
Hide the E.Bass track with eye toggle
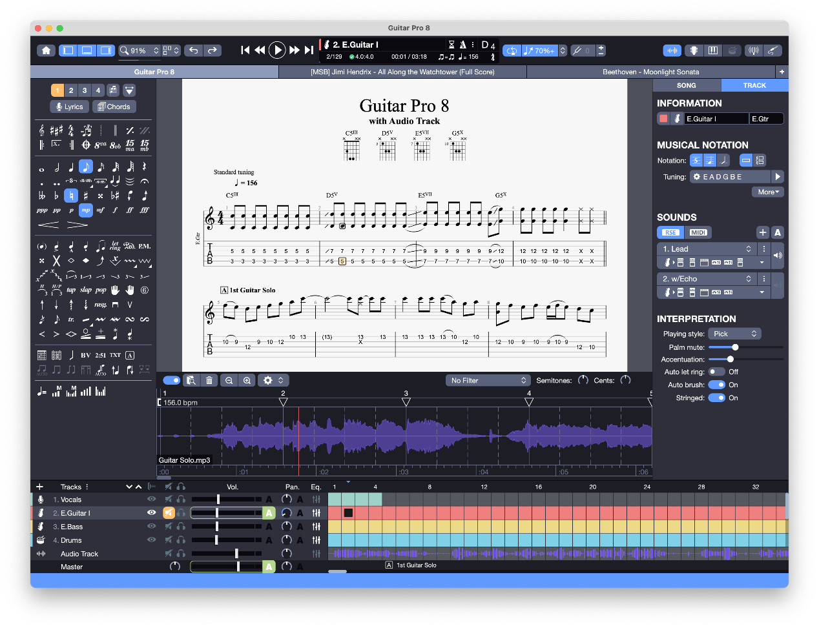tap(151, 526)
